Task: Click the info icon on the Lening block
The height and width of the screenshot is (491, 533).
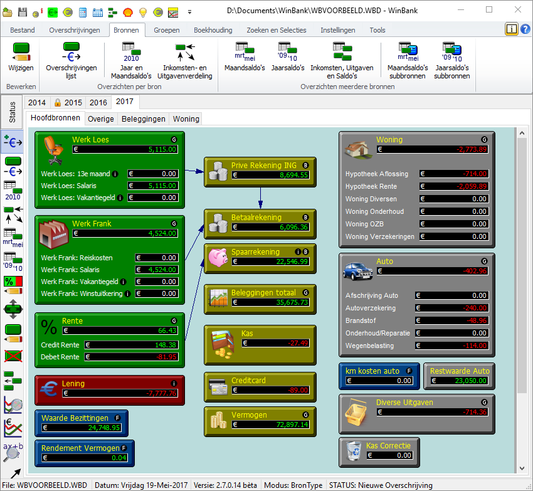Action: point(174,383)
